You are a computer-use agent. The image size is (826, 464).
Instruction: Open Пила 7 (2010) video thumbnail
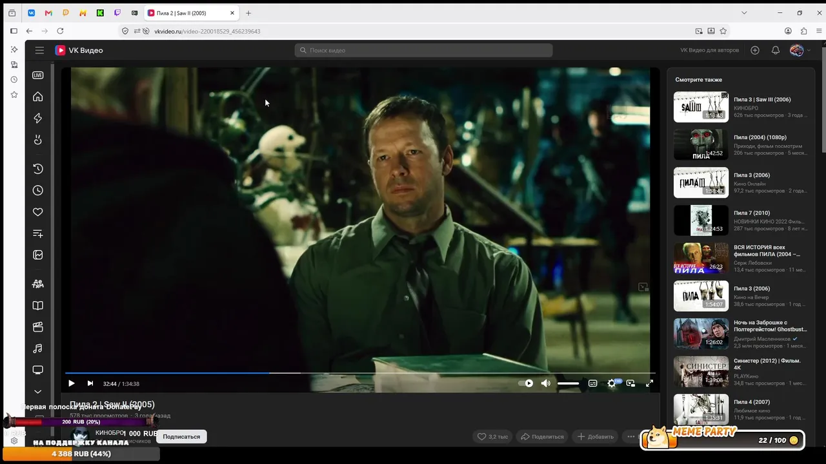(x=701, y=220)
